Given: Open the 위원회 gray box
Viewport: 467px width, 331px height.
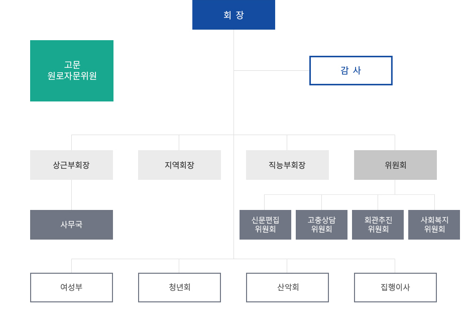Looking at the screenshot, I should tap(395, 165).
